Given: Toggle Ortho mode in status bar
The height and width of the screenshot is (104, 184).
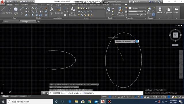Looking at the screenshot, I should 119,97.
